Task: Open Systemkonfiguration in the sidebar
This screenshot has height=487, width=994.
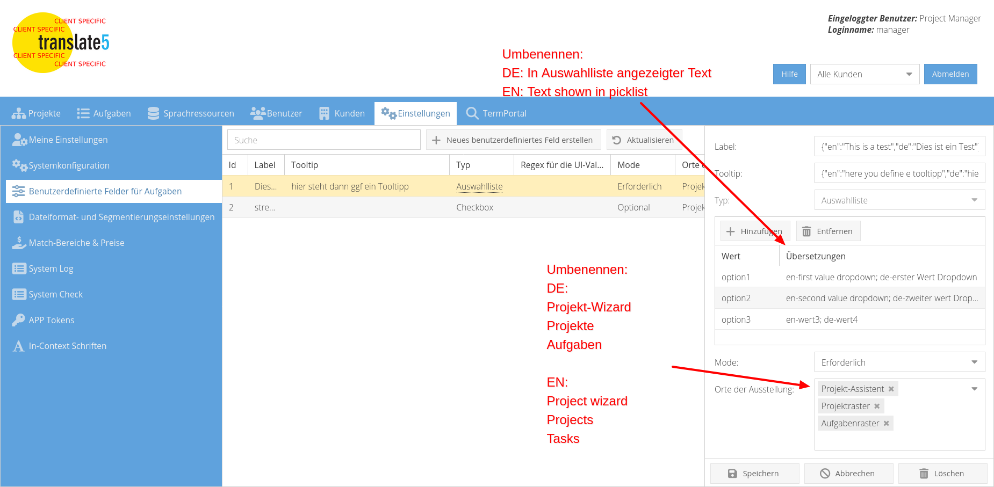Action: 69,165
